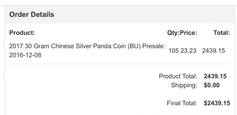Click the Total column header
The height and width of the screenshot is (115, 237).
click(222, 33)
